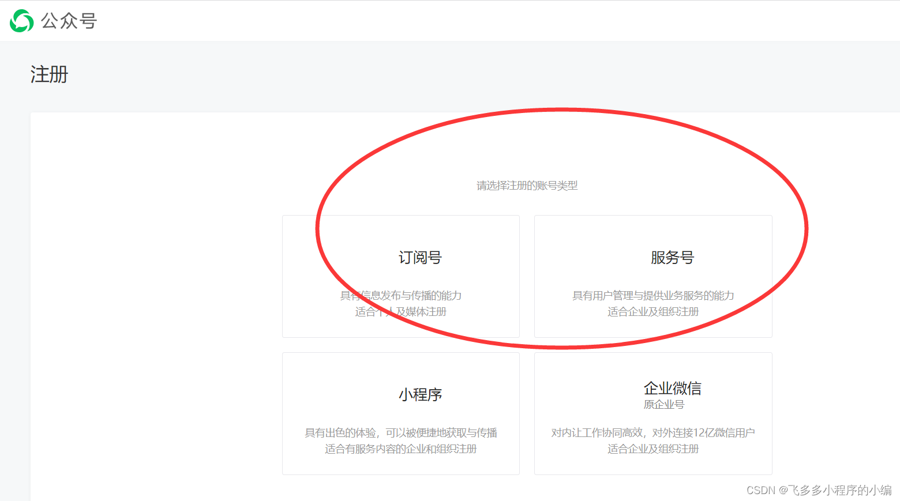Select the 订阅号 account type card
This screenshot has height=501, width=900.
(x=401, y=276)
